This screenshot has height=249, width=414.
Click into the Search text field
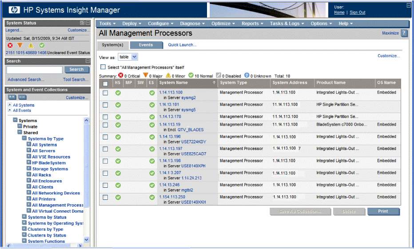(x=35, y=70)
